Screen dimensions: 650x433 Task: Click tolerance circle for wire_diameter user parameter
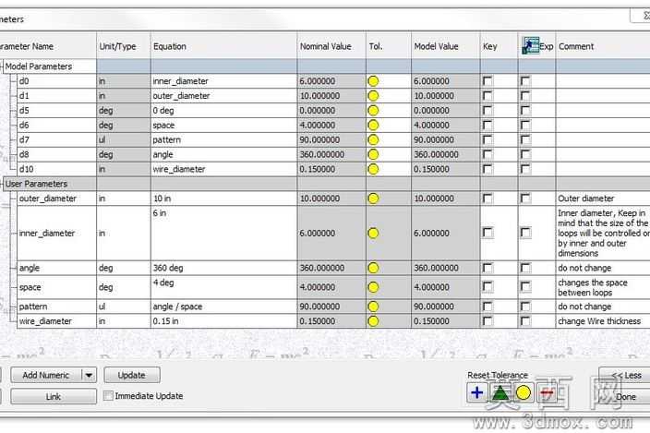click(x=373, y=321)
